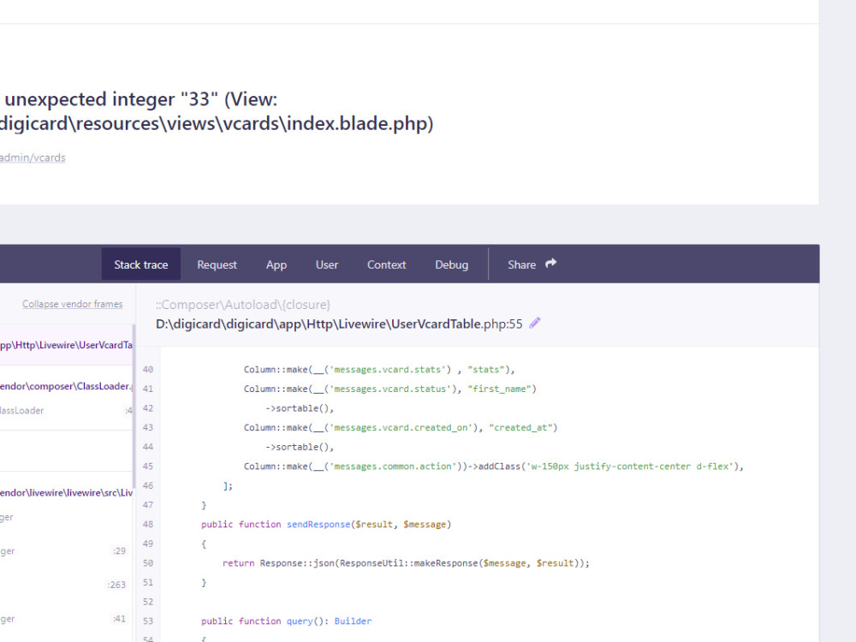
Task: Open the App tab
Action: [276, 265]
